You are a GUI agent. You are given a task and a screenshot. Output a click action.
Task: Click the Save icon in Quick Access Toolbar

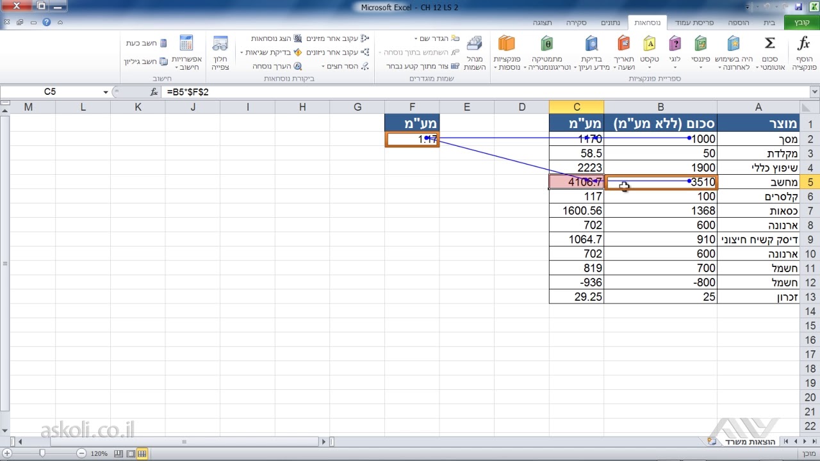798,7
